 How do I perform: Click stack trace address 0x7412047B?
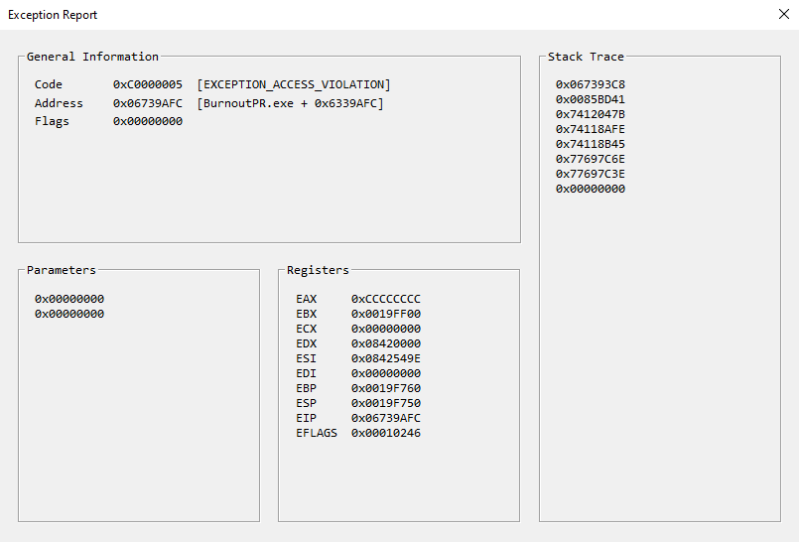click(590, 115)
